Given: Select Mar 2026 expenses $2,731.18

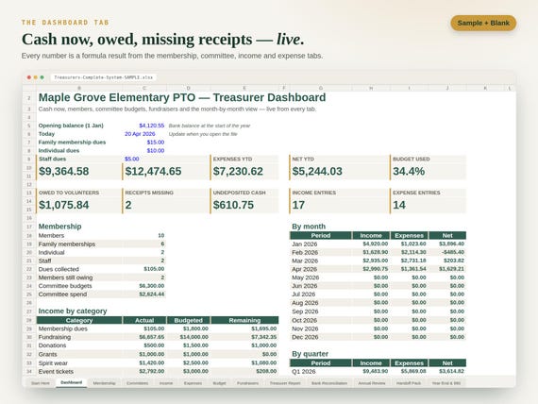Looking at the screenshot, I should pyautogui.click(x=413, y=261).
